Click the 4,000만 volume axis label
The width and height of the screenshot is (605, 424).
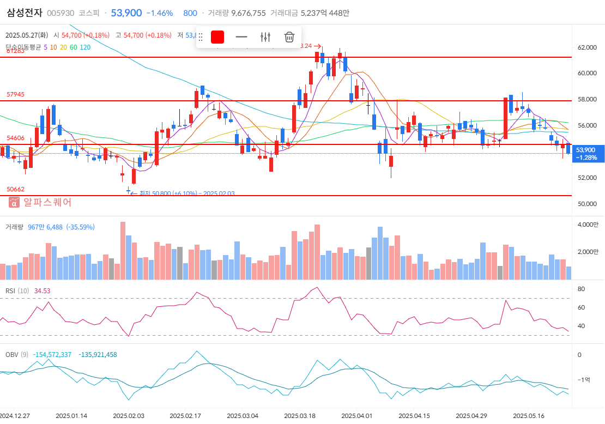(x=588, y=224)
